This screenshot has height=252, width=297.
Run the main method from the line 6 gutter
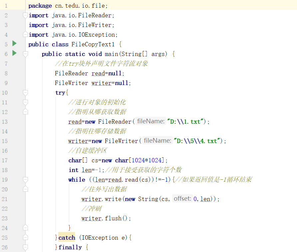pyautogui.click(x=14, y=53)
